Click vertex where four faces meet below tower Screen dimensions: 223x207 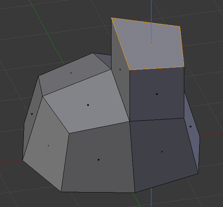click(x=129, y=121)
